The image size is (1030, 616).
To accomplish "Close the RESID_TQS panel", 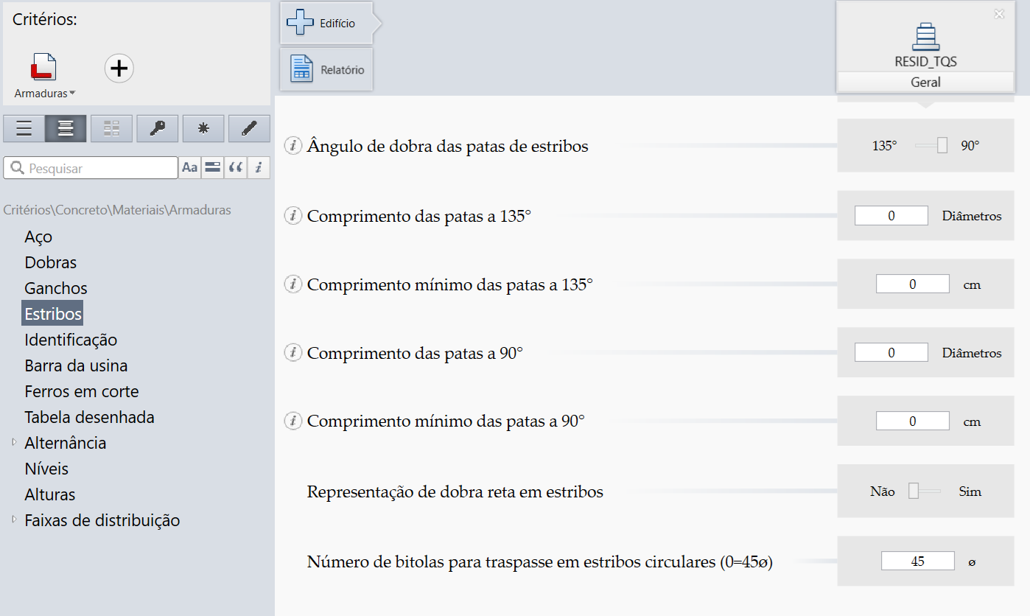I will 999,14.
